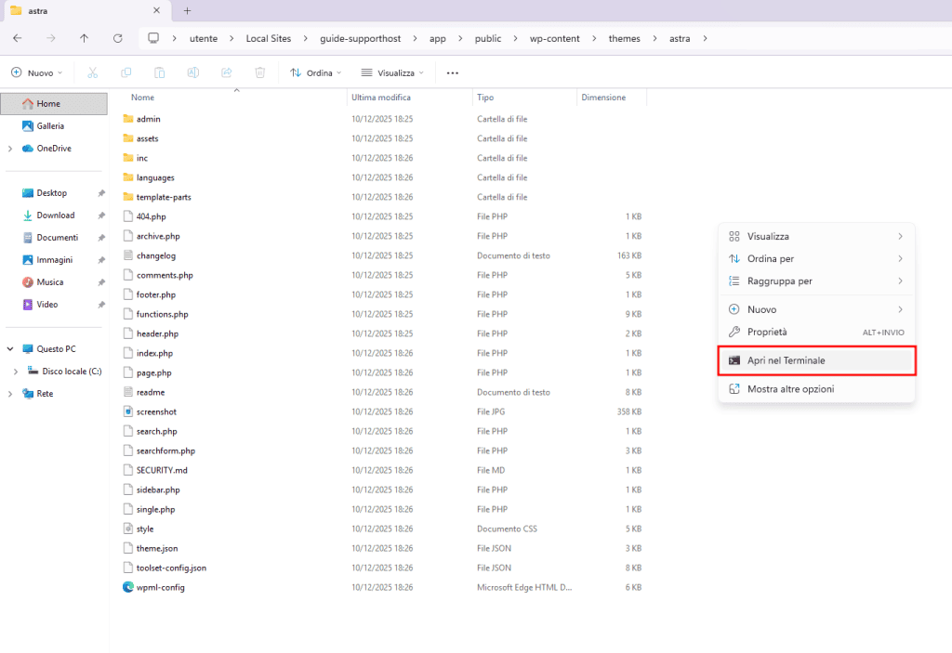Screen dimensions: 952x653
Task: Go up one folder with Up arrow
Action: (x=85, y=38)
